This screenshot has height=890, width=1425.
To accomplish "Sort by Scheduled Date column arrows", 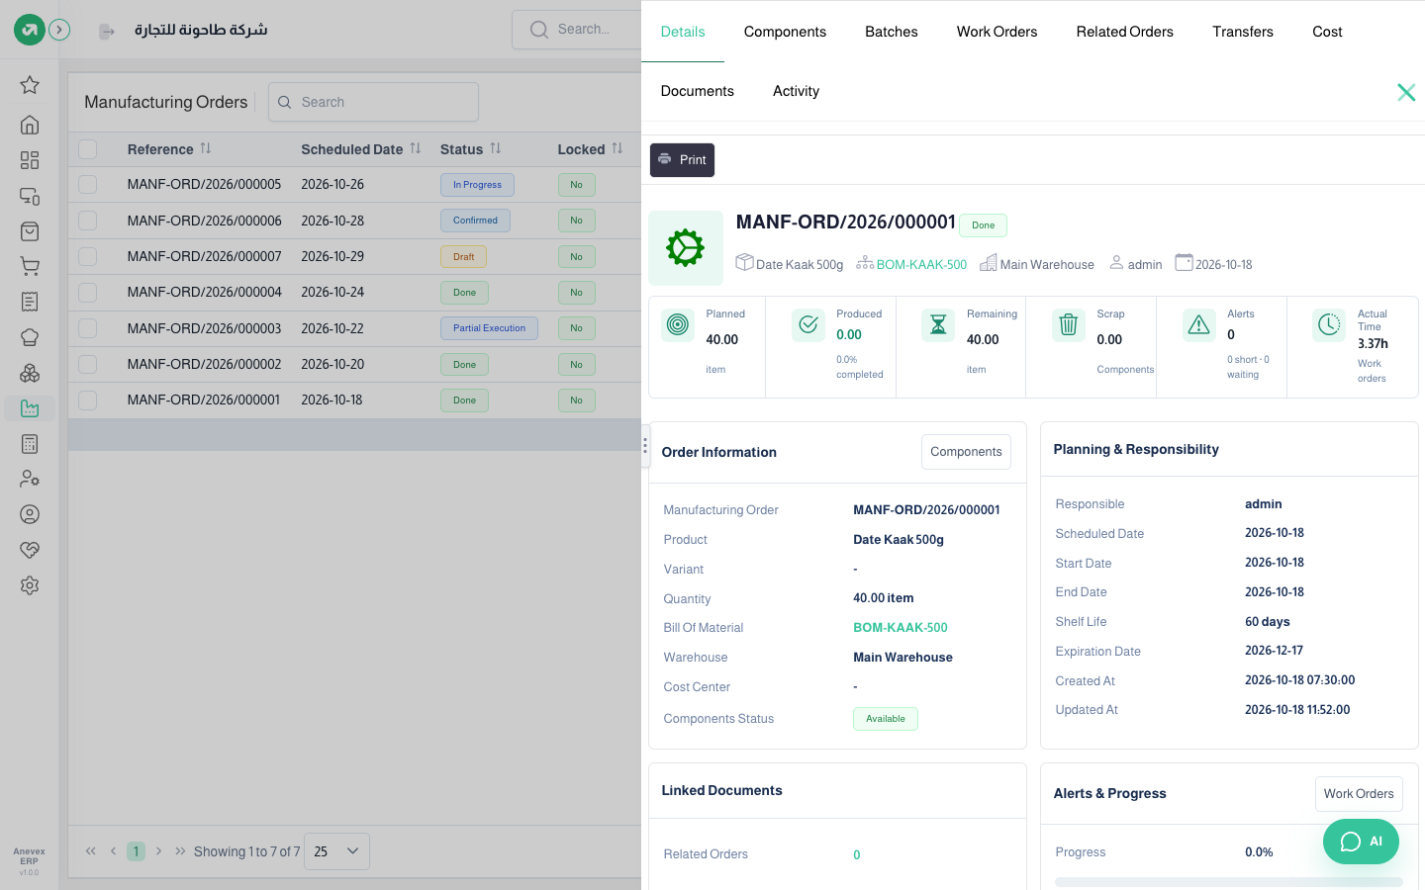I will click(416, 148).
